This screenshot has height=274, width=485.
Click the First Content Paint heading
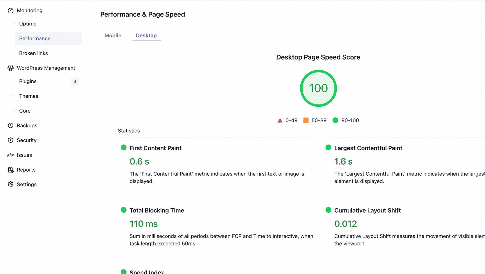156,148
